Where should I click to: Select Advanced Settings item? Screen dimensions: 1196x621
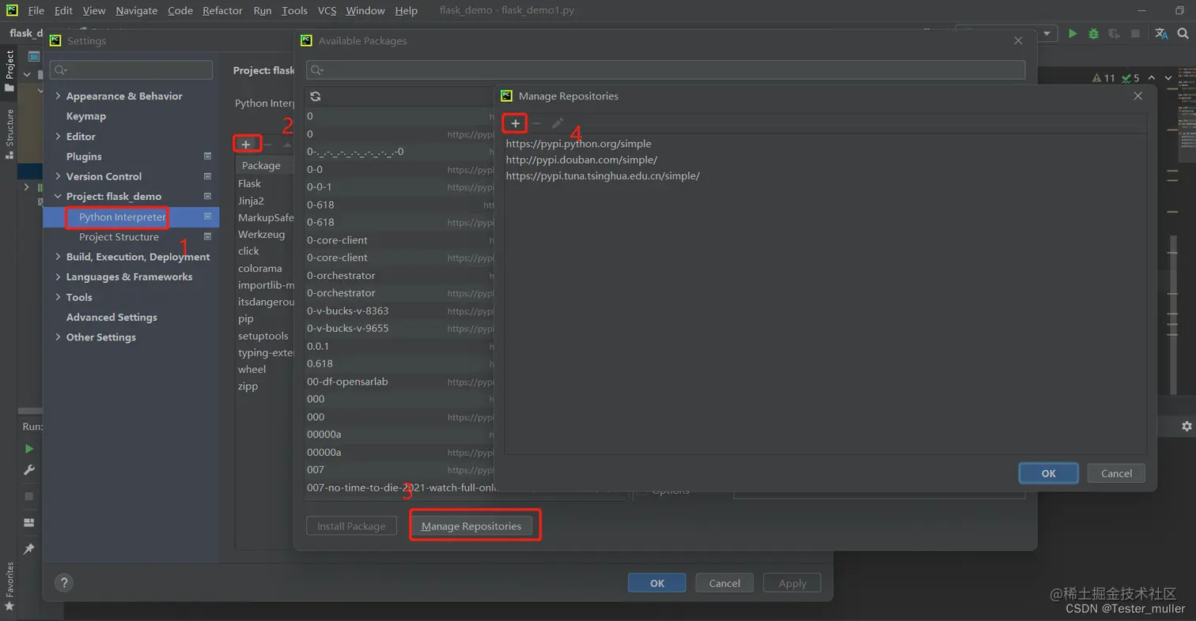coord(112,317)
